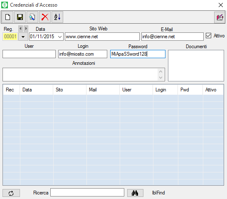The width and height of the screenshot is (227, 199).
Task: Go to the previous record with the left arrow
Action: pos(20,29)
